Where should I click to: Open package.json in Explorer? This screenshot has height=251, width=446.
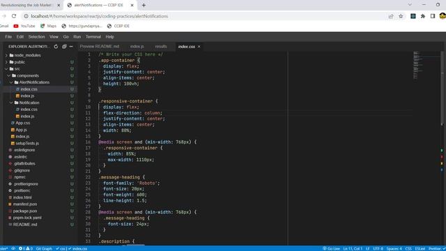click(25, 211)
